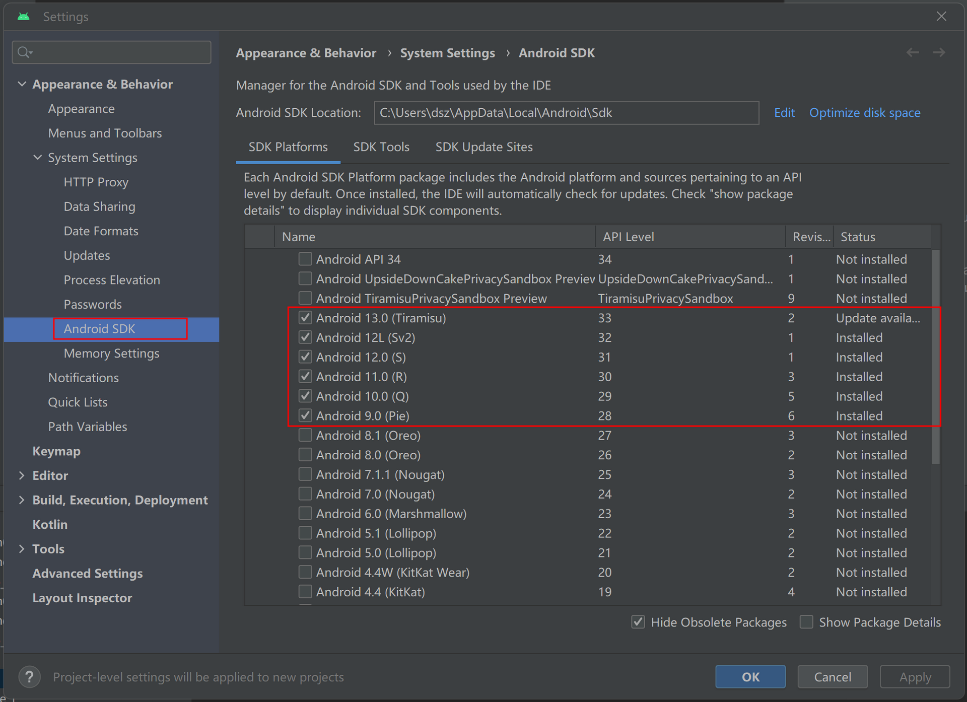Screen dimensions: 967x702
Task: Open Appearance settings page
Action: [x=82, y=109]
